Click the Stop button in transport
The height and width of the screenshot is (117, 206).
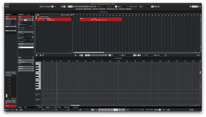(x=116, y=110)
